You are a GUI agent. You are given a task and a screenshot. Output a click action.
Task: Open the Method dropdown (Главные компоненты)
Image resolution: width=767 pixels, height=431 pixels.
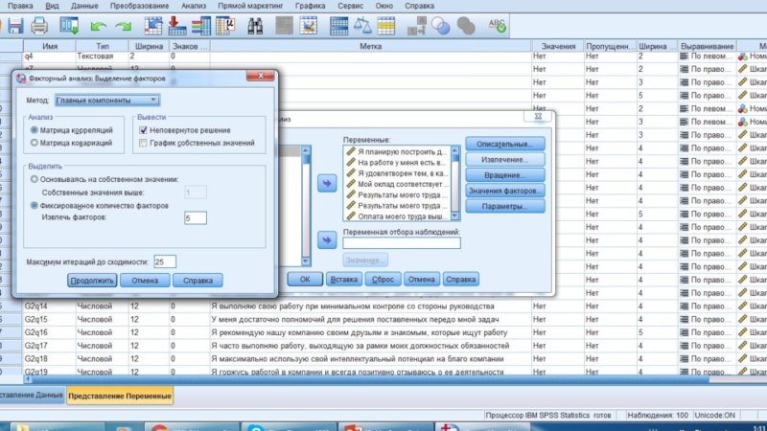107,99
